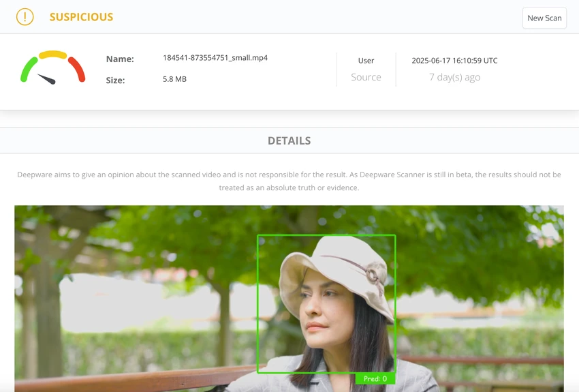Click the SUSPICIOUS status heading

click(81, 17)
